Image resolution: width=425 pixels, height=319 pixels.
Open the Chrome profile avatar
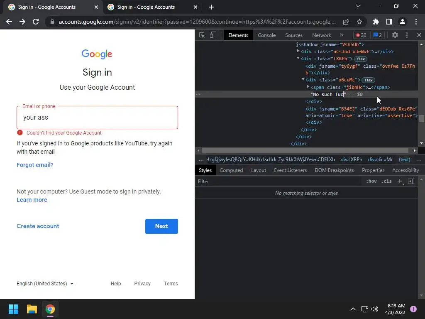click(x=403, y=22)
